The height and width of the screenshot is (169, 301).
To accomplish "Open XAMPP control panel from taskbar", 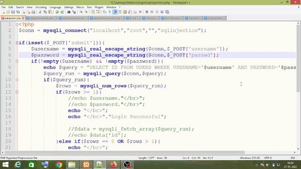I will (86, 165).
